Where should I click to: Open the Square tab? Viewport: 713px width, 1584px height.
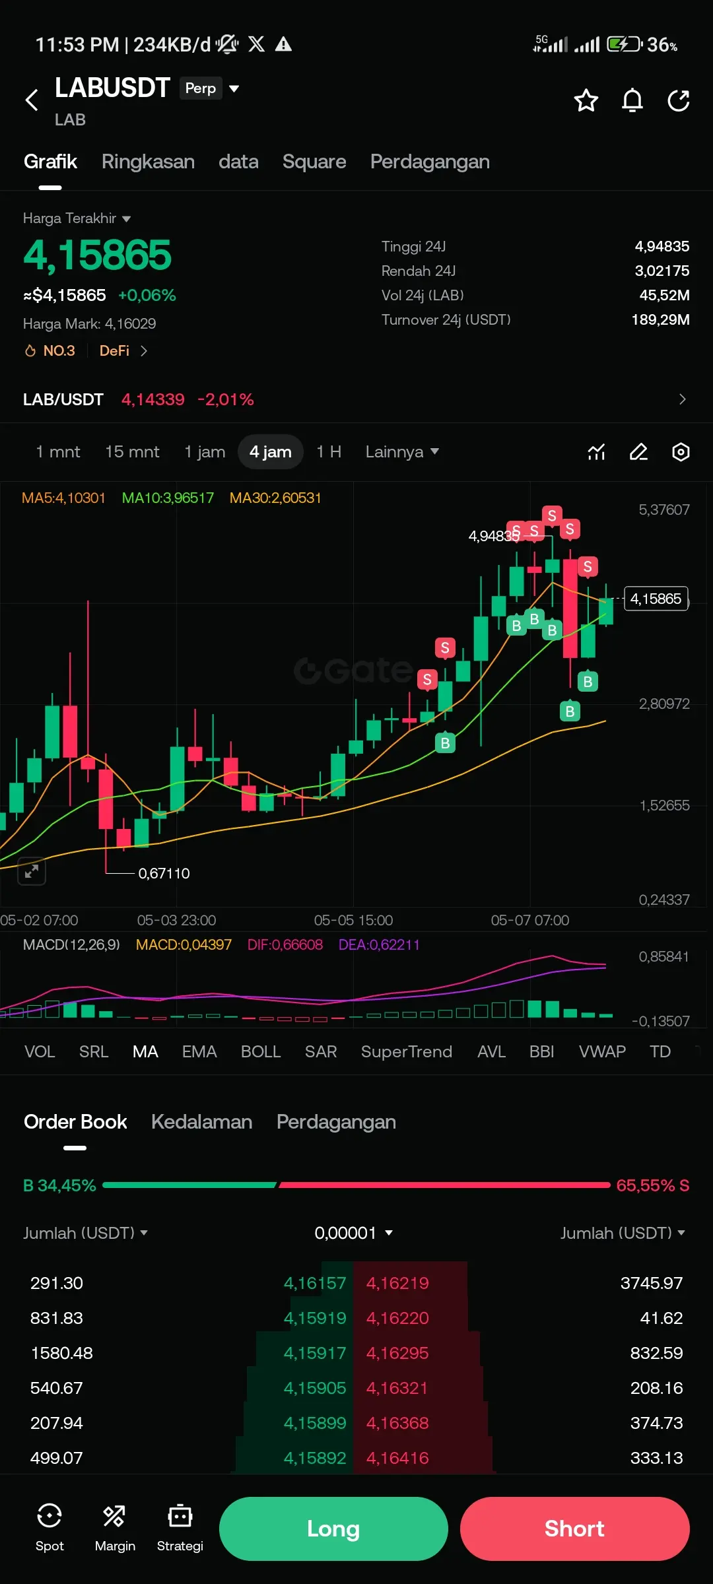pyautogui.click(x=314, y=162)
